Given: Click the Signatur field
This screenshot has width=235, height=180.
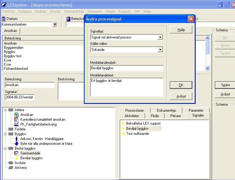Looking at the screenshot, I should (x=20, y=97).
